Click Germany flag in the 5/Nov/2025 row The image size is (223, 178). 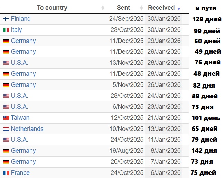[6, 85]
